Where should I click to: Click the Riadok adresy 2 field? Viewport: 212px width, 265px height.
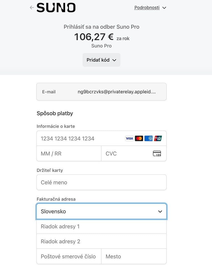pyautogui.click(x=101, y=242)
